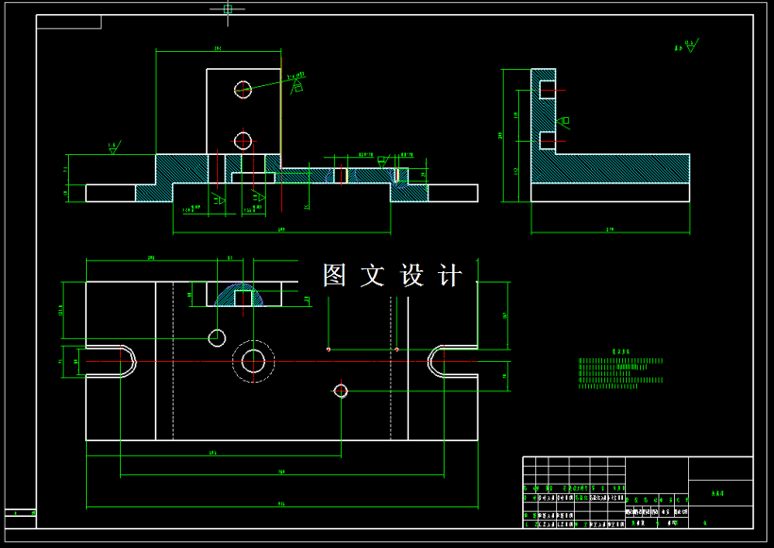This screenshot has width=774, height=548.
Task: Pick the roughness symbol on upper hole leader
Action: point(297,87)
